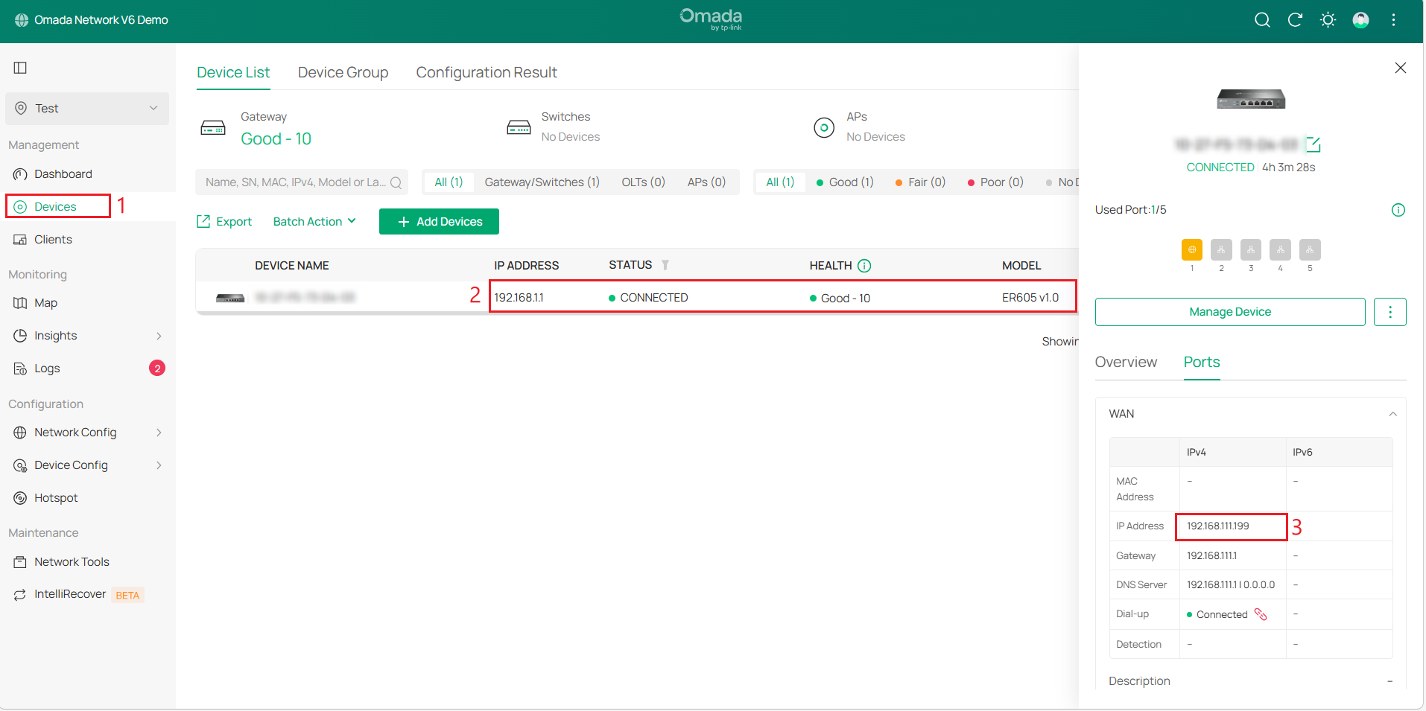Open the Batch Action dropdown
This screenshot has width=1426, height=711.
tap(314, 222)
